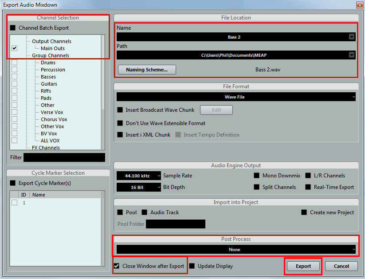Select FX Channels tree node
Image resolution: width=365 pixels, height=279 pixels.
(46, 148)
